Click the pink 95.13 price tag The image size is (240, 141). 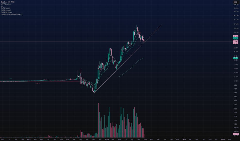[236, 36]
